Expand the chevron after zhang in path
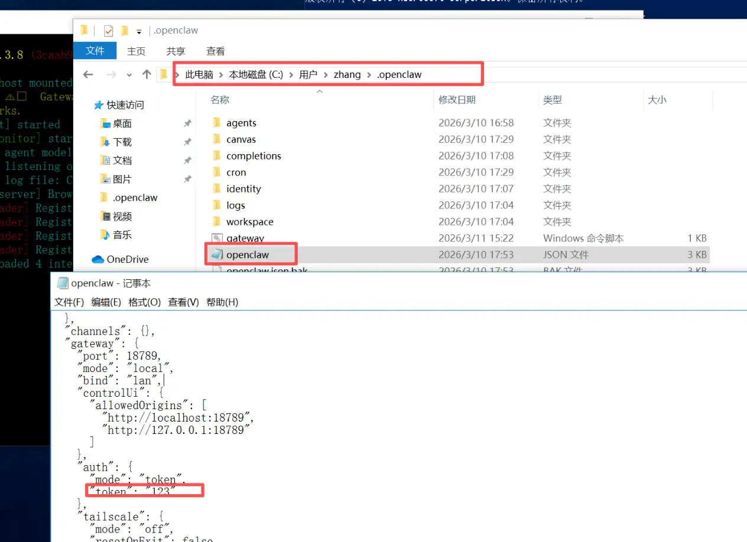747x542 pixels. click(x=368, y=75)
